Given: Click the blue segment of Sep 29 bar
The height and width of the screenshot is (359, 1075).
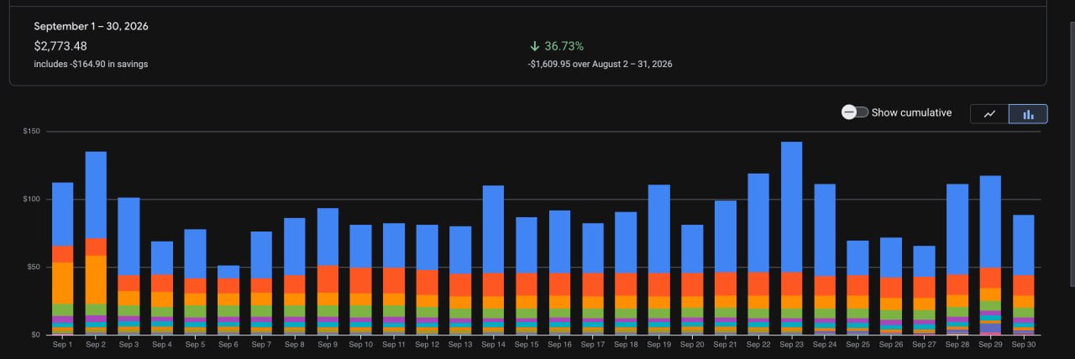Looking at the screenshot, I should [990, 222].
